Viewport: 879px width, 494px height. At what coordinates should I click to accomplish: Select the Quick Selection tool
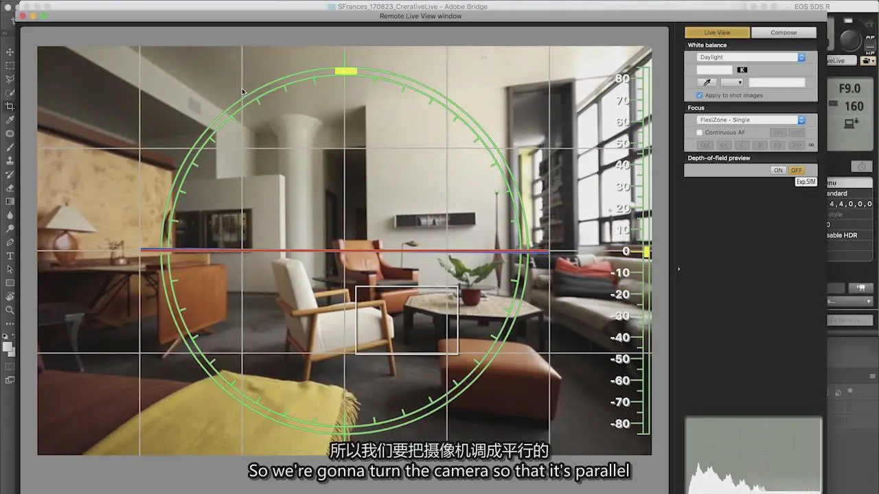(10, 93)
